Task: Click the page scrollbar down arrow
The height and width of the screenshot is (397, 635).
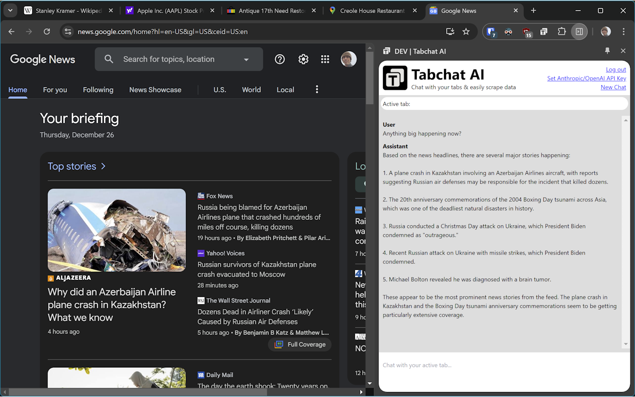Action: click(370, 384)
